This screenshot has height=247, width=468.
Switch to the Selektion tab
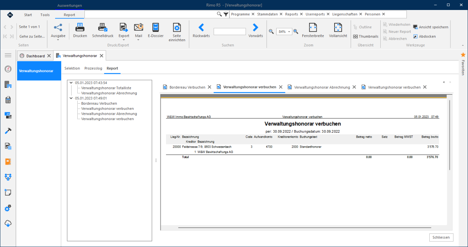[x=72, y=68]
